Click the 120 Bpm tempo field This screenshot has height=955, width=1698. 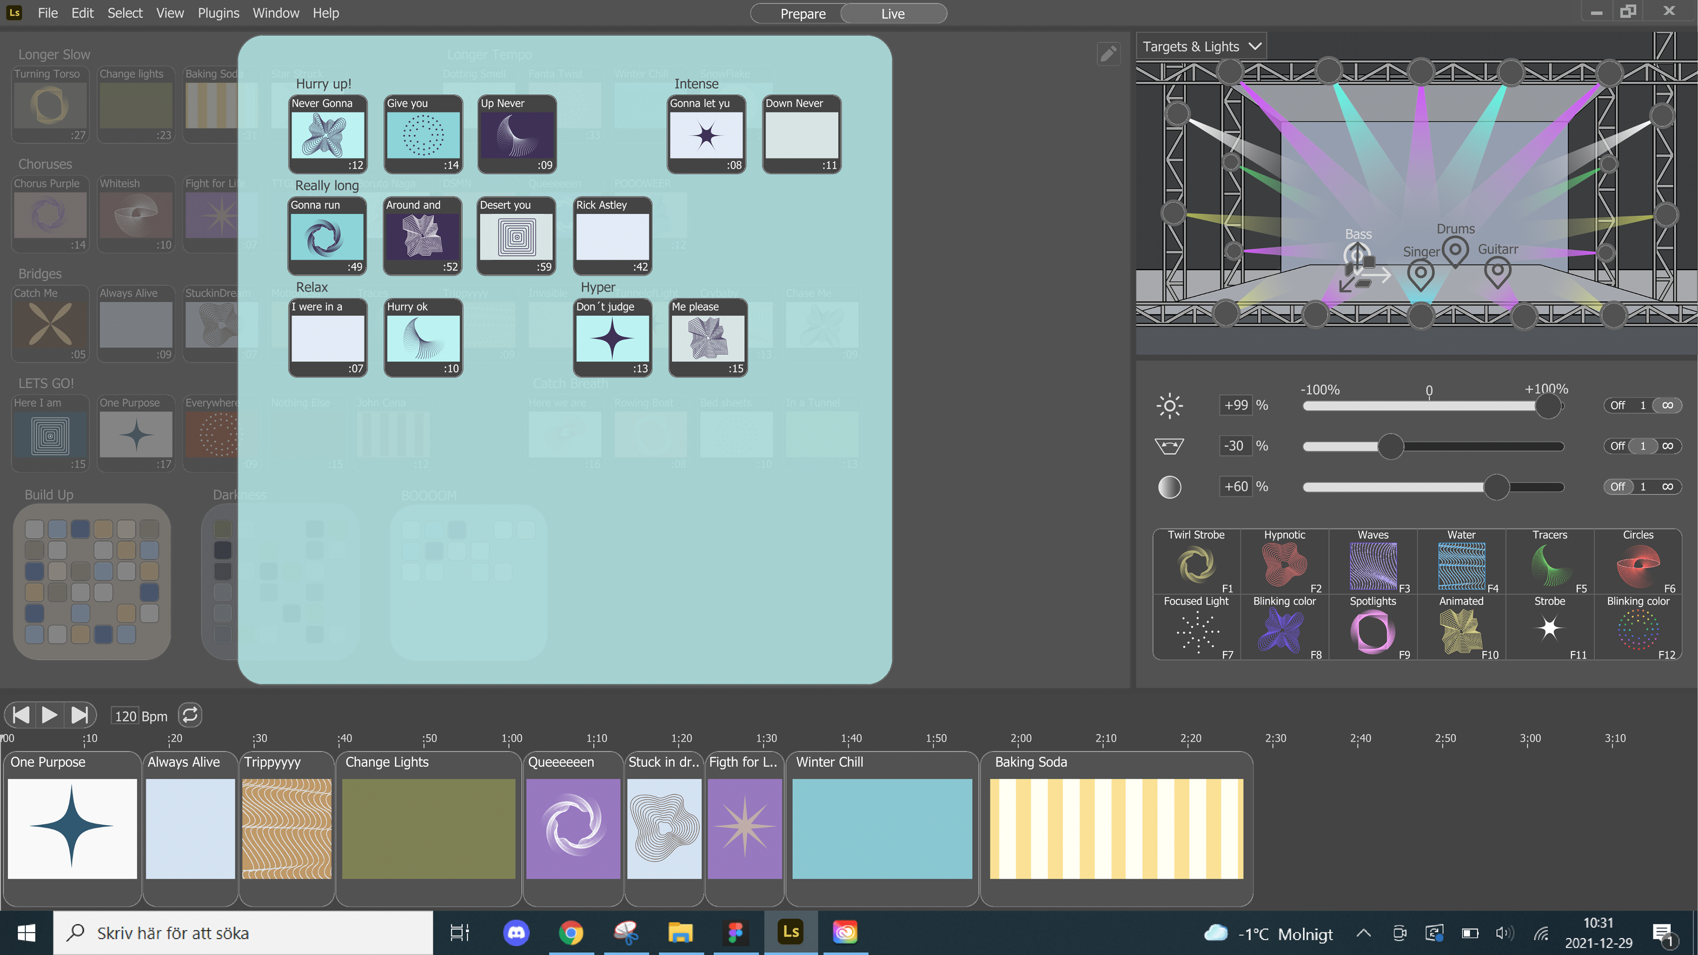point(125,716)
